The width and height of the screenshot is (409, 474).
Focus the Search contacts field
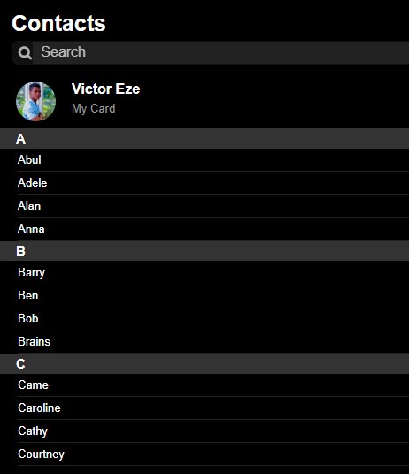pos(210,52)
